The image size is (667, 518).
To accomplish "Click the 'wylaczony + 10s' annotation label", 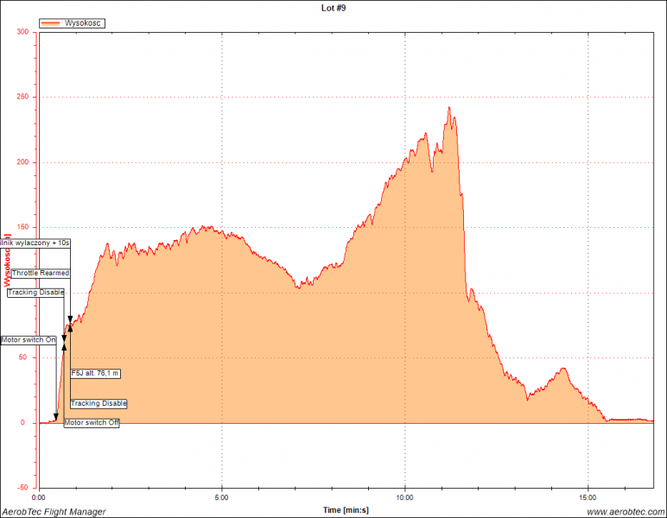I will point(35,243).
